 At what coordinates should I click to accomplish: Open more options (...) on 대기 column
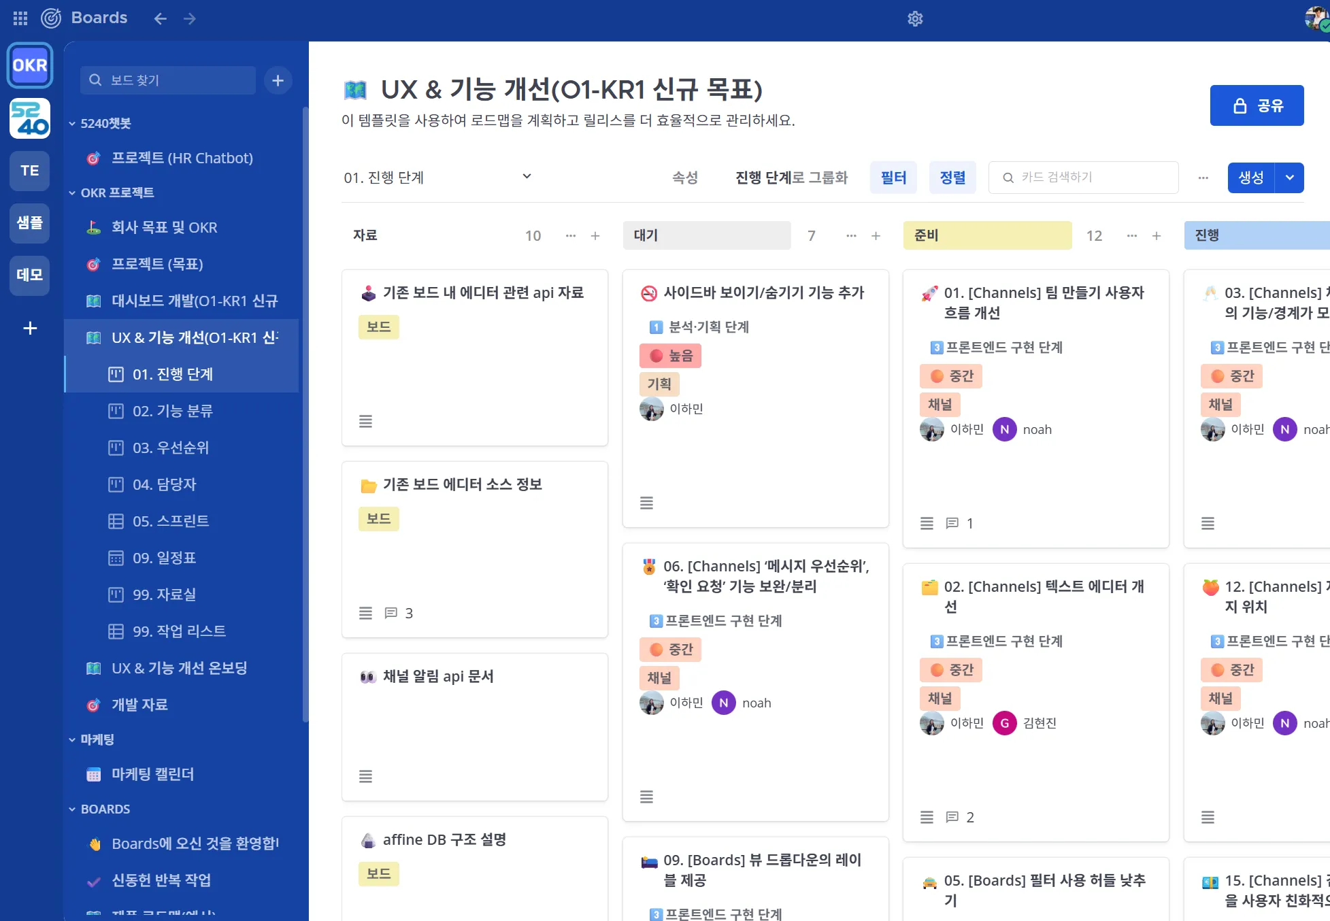pos(850,235)
